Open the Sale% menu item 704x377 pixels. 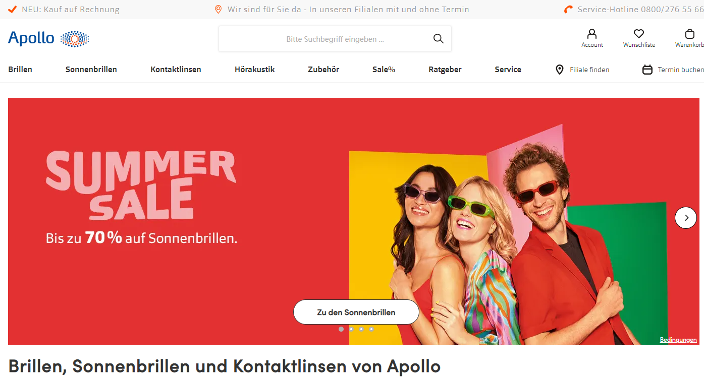384,70
